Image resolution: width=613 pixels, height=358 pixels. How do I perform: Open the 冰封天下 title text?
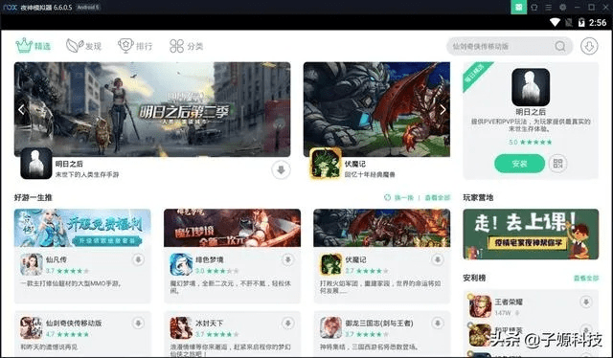coord(209,324)
